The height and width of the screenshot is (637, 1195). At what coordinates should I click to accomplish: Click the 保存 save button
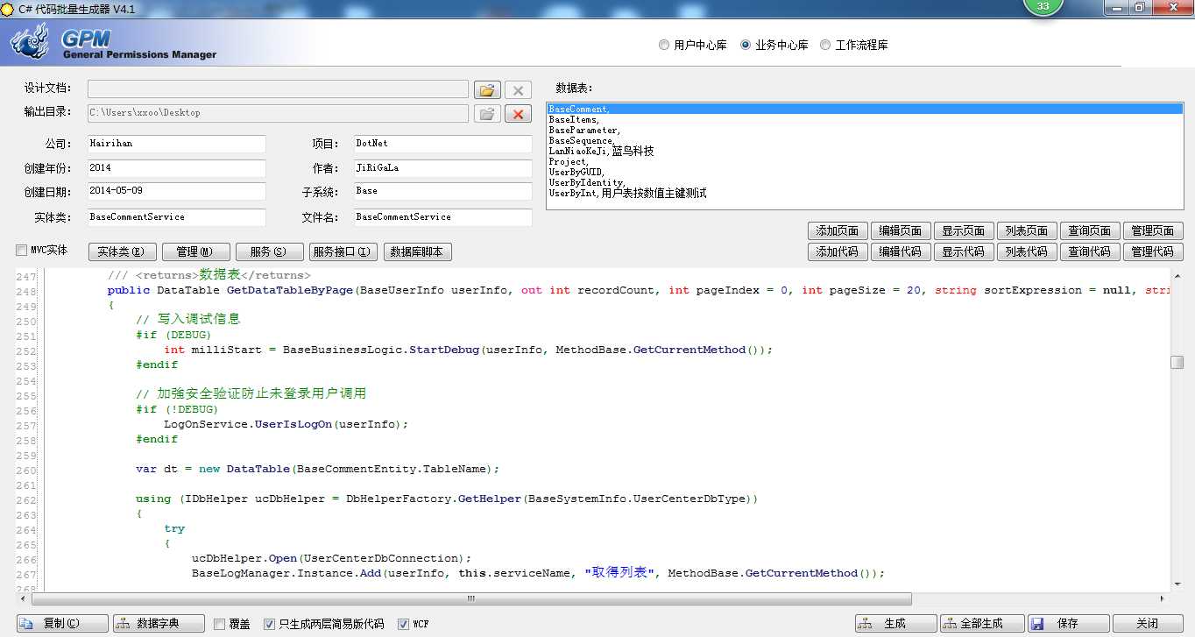pos(1068,624)
